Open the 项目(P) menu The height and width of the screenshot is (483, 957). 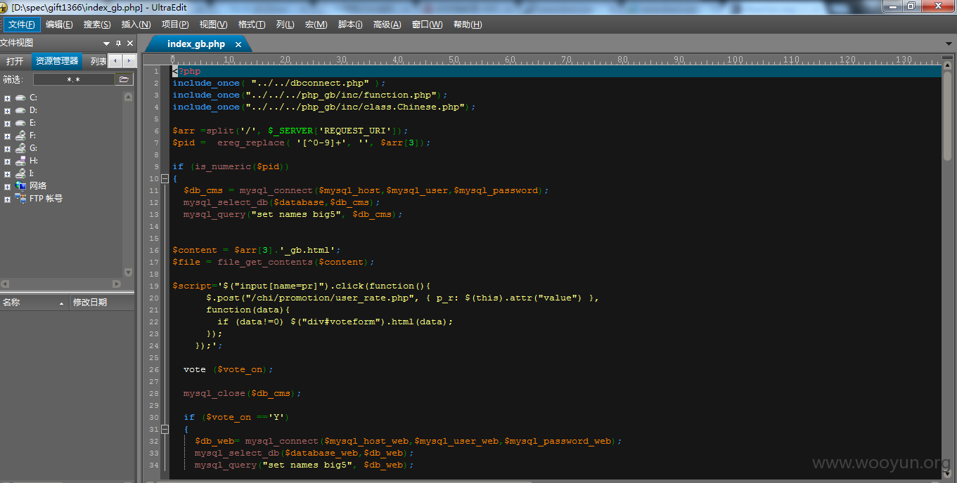[175, 25]
